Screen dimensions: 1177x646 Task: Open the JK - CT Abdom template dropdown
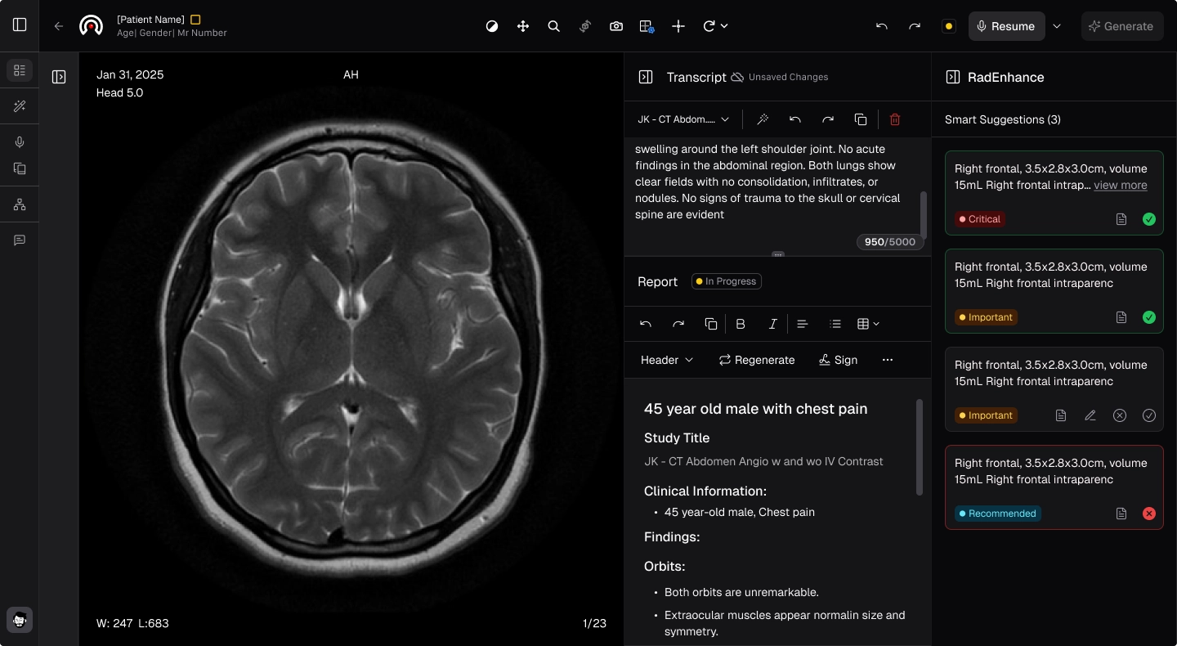pyautogui.click(x=684, y=119)
